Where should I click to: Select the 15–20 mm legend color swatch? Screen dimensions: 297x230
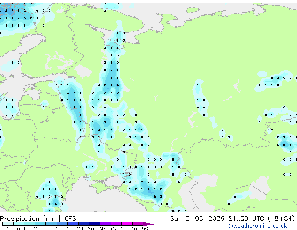tap(73, 224)
